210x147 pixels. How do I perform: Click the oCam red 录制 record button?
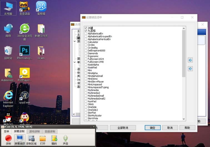pyautogui.click(x=8, y=140)
